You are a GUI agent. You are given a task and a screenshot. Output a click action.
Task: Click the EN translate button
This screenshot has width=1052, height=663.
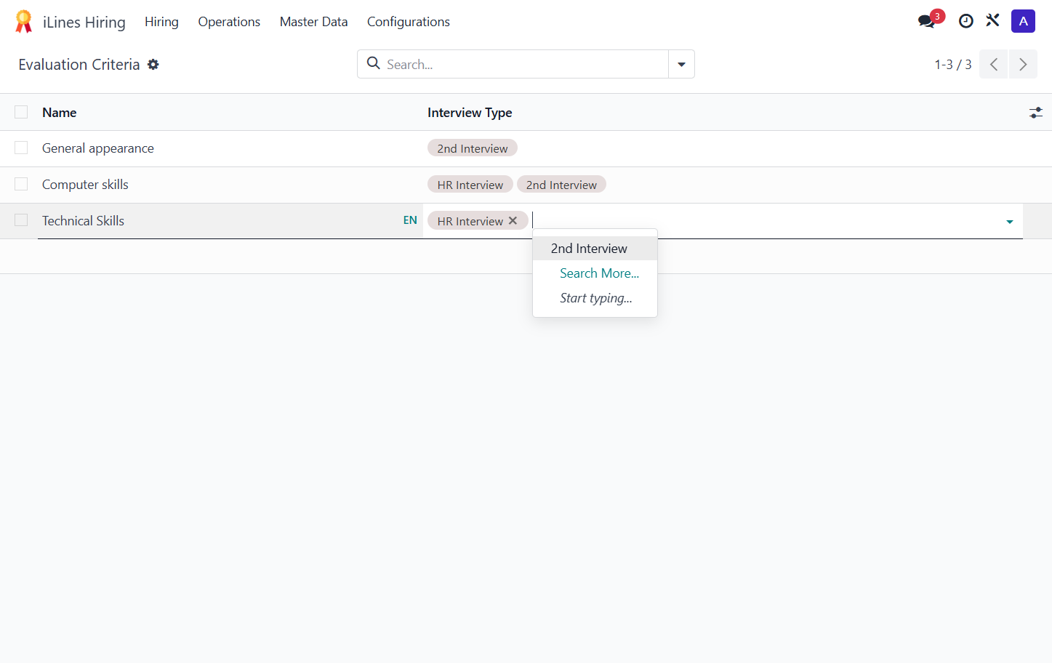click(410, 220)
